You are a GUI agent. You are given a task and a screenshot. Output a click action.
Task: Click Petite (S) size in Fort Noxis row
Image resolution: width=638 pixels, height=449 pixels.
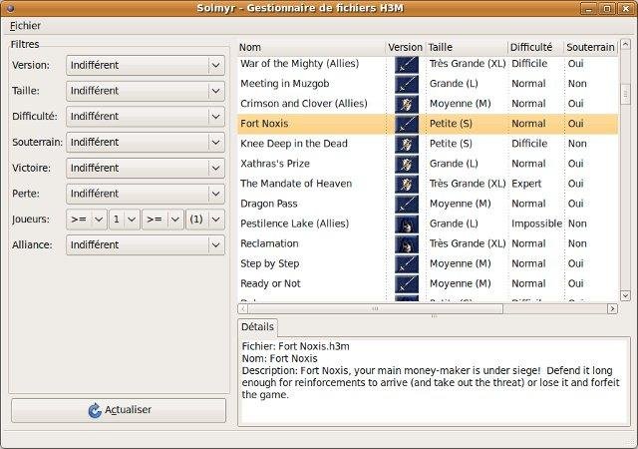coord(451,124)
